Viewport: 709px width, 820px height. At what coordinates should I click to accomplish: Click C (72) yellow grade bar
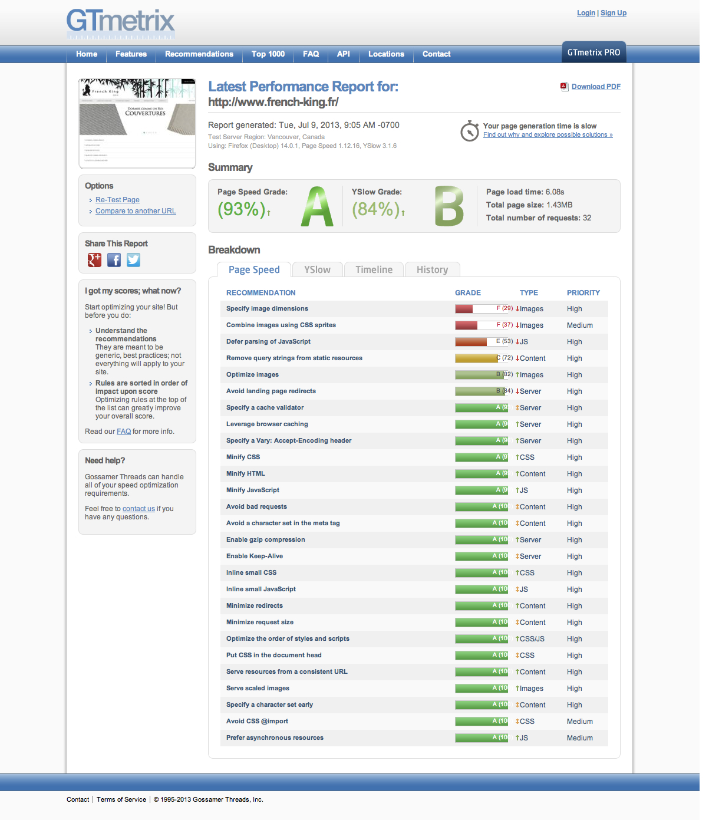(482, 358)
